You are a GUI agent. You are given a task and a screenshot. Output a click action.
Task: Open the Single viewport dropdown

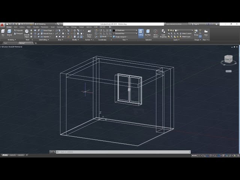120,37
